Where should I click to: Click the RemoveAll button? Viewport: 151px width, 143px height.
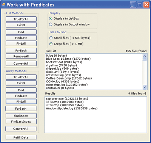pos(21,56)
